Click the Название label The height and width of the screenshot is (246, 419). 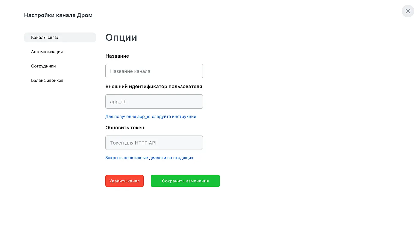click(117, 56)
